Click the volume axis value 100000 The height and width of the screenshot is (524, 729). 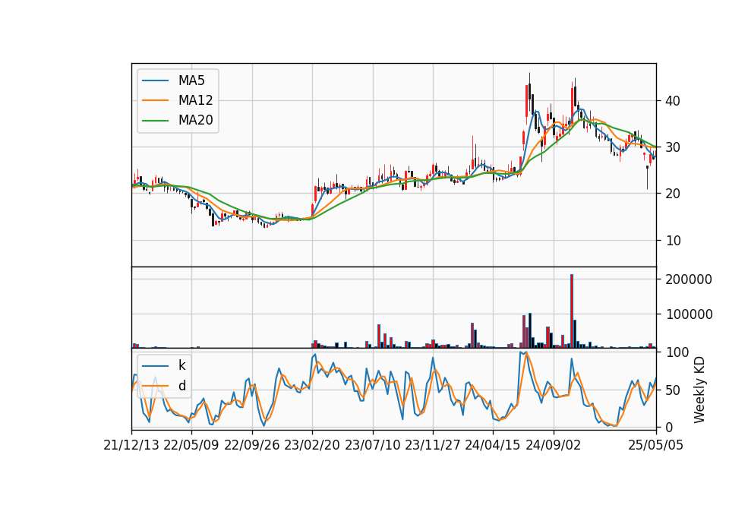point(689,314)
